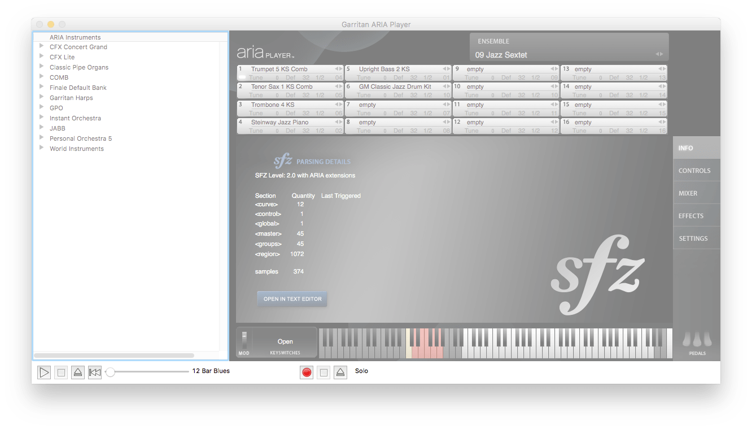Select the Garritan Harps tree row

tap(126, 98)
